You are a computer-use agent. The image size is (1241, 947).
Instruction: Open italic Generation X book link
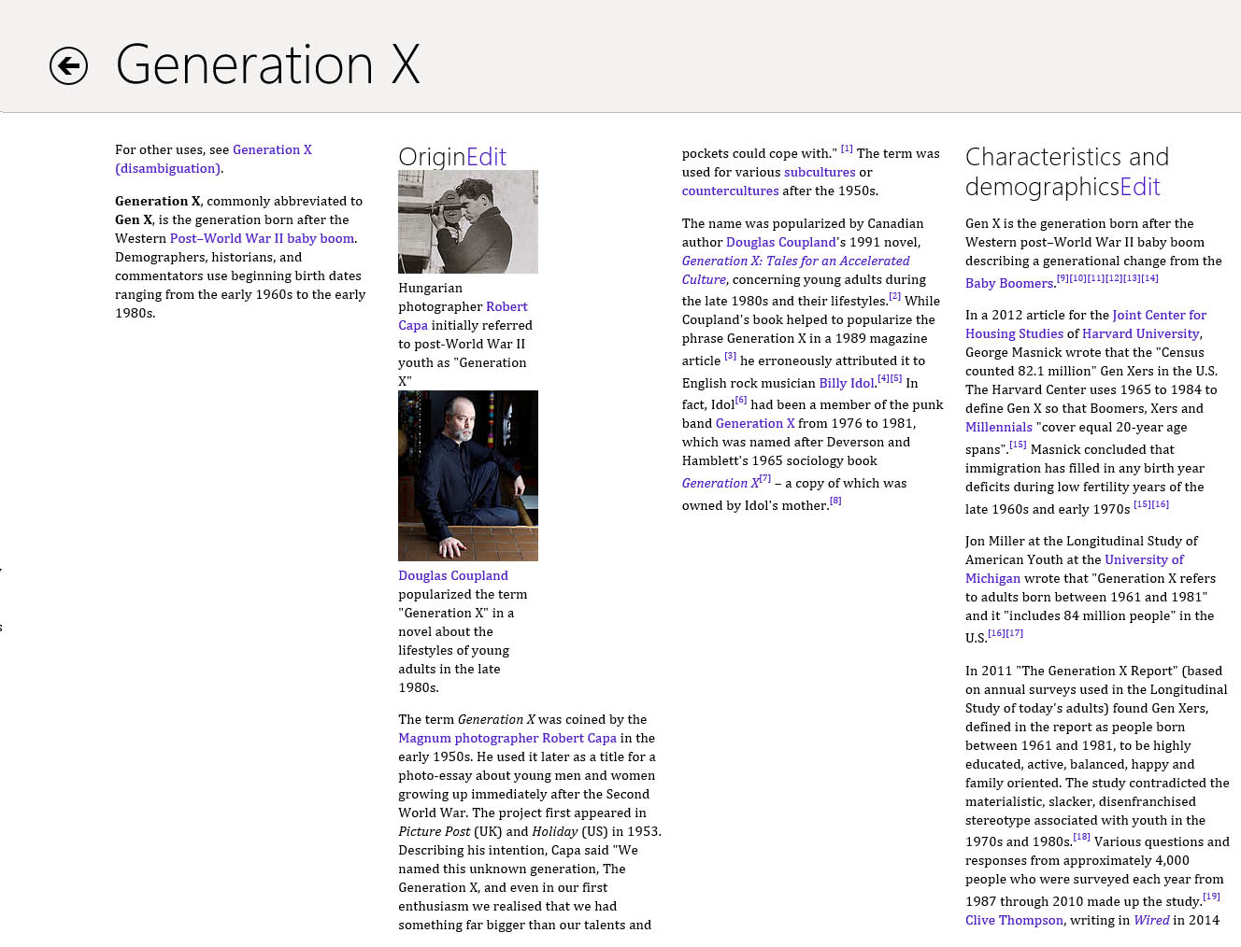[720, 483]
